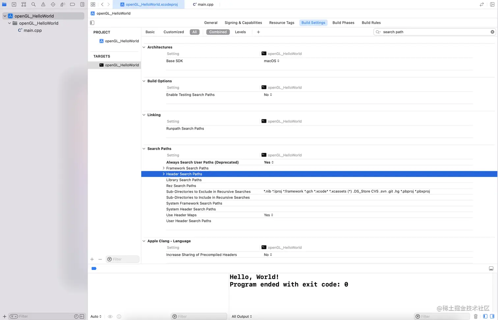The image size is (498, 320).
Task: Open the Source Control navigator
Action: click(14, 5)
